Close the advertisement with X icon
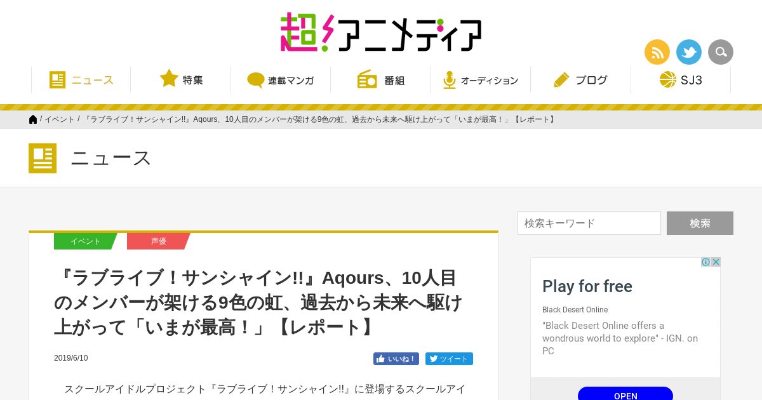Image resolution: width=762 pixels, height=400 pixels. pos(716,262)
